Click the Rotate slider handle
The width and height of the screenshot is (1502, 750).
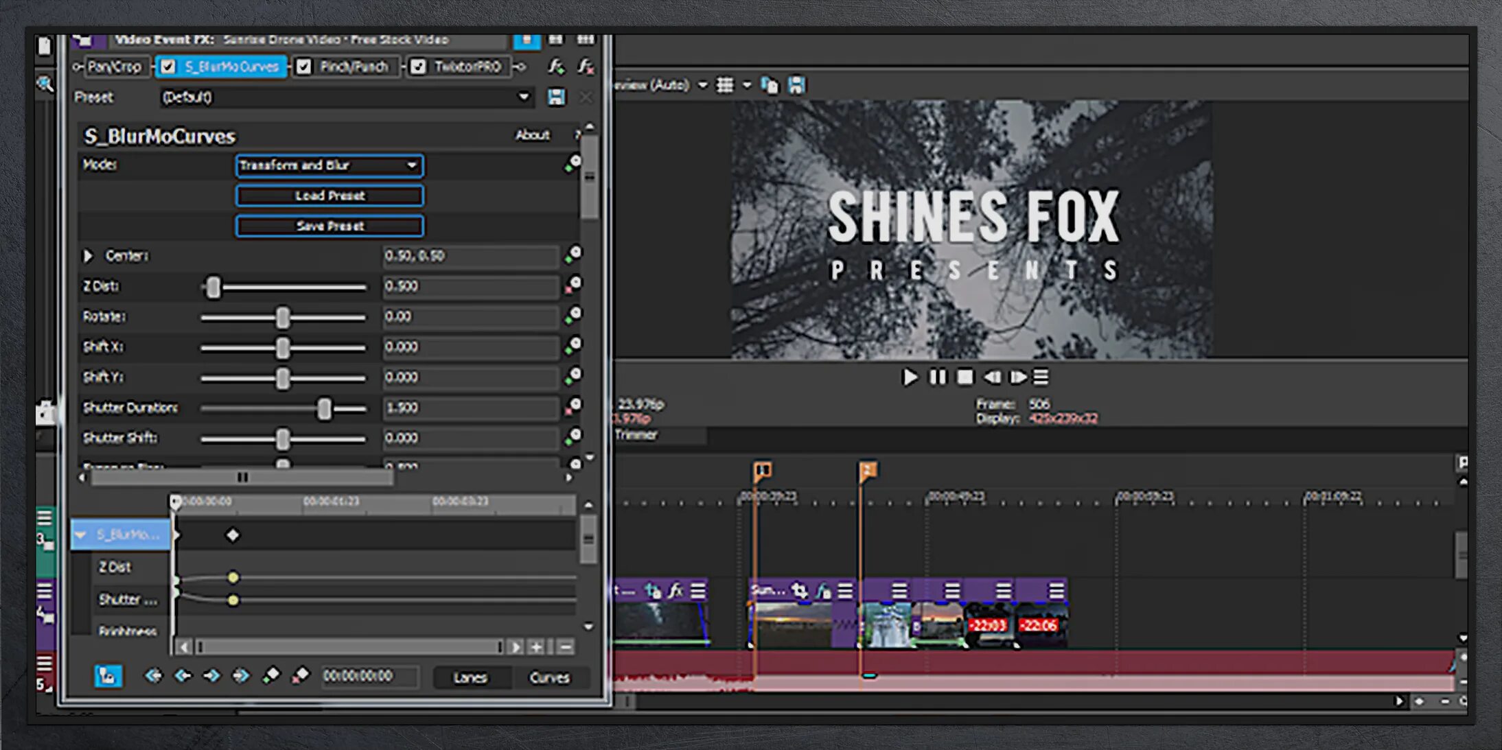coord(283,318)
